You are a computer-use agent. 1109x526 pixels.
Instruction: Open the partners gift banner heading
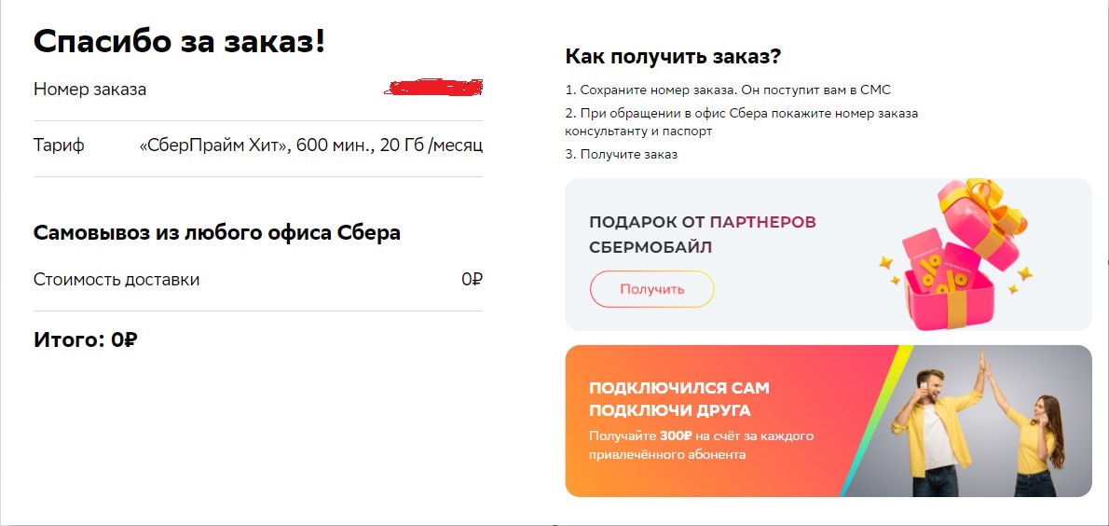[702, 234]
